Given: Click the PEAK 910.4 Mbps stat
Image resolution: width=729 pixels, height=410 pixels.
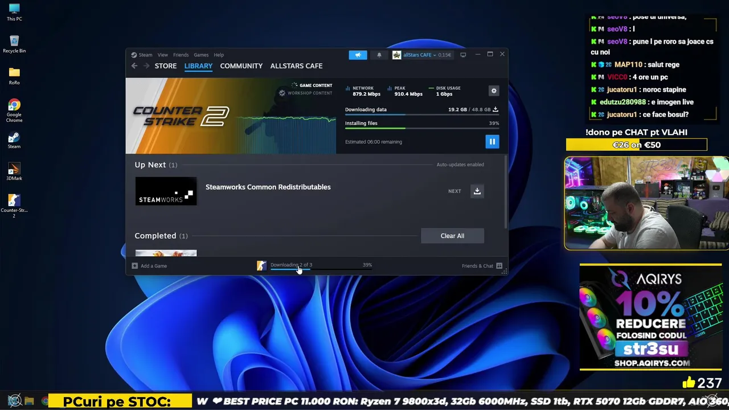Looking at the screenshot, I should pyautogui.click(x=405, y=91).
